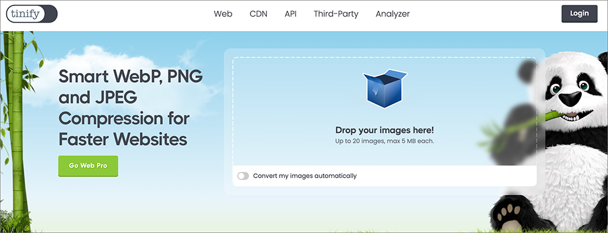608x233 pixels.
Task: Open the CDN menu item
Action: coord(258,14)
